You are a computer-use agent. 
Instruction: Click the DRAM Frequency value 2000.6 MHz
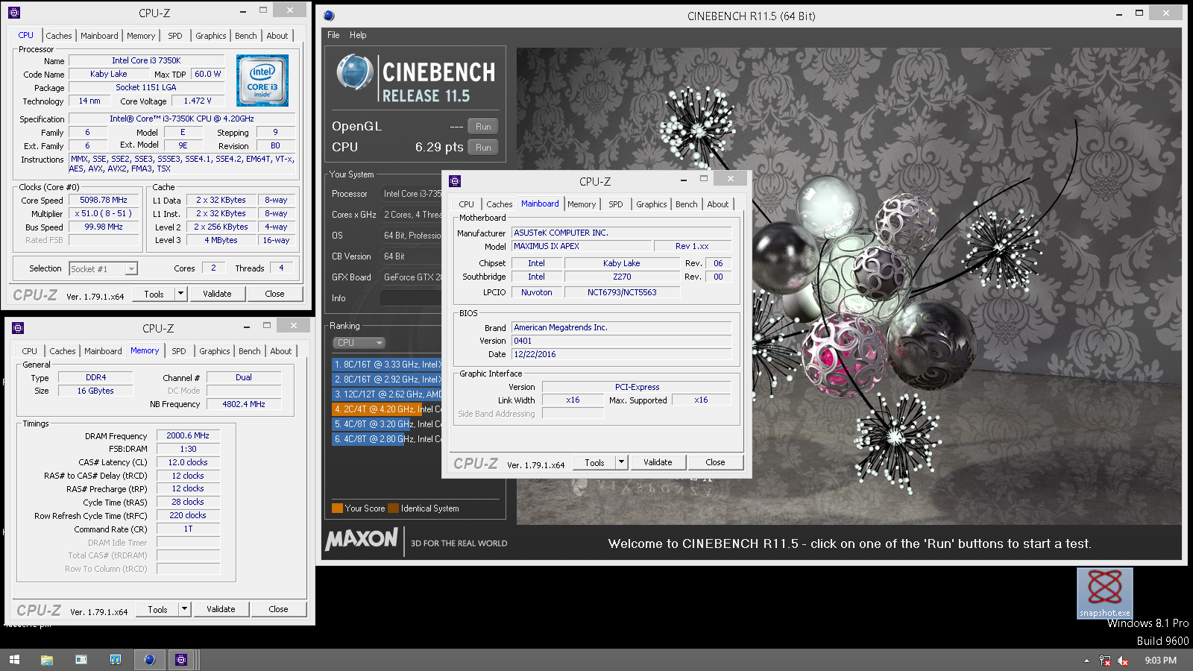(x=188, y=435)
